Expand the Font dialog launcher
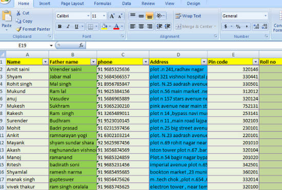This screenshot has height=190, width=282. click(123, 36)
